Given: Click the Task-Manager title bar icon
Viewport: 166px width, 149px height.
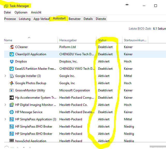Looking at the screenshot, I should (x=6, y=6).
